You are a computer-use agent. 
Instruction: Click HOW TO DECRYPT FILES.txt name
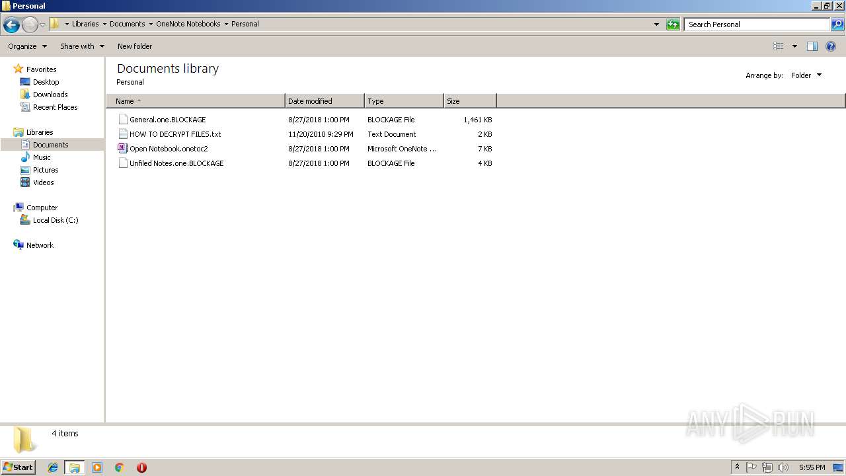pos(175,134)
